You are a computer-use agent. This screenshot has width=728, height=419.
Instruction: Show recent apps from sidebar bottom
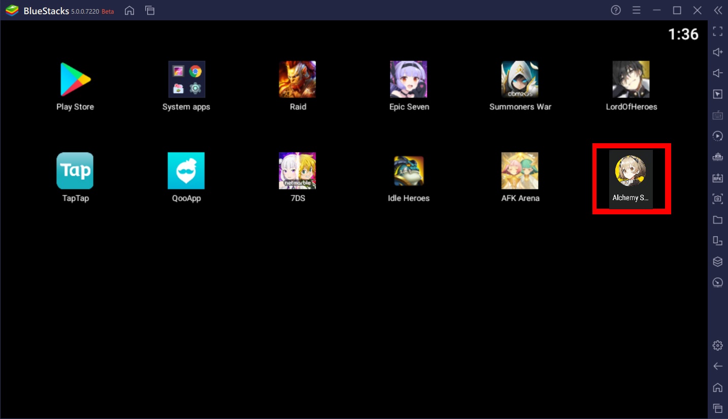717,408
